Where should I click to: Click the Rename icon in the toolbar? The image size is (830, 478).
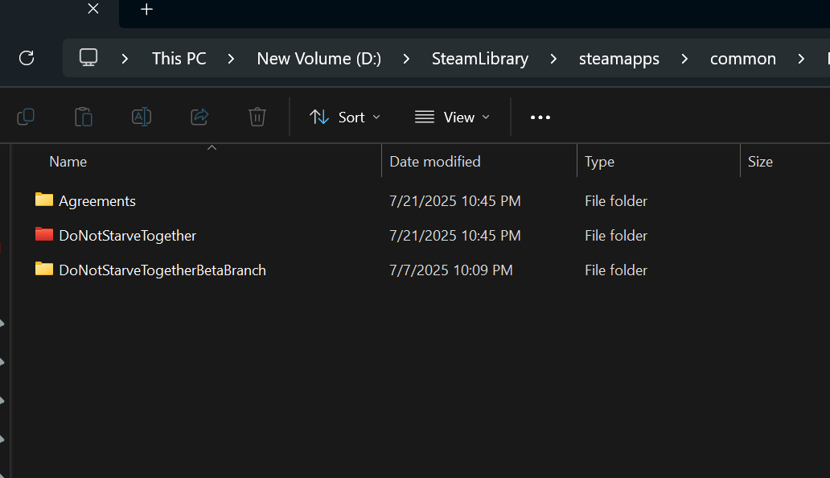click(142, 117)
